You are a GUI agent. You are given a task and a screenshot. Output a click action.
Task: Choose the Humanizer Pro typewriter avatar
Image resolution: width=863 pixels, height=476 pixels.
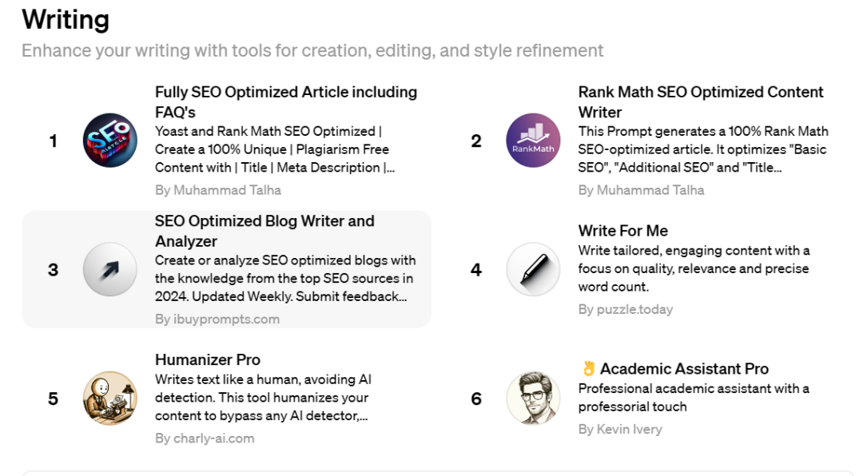110,398
